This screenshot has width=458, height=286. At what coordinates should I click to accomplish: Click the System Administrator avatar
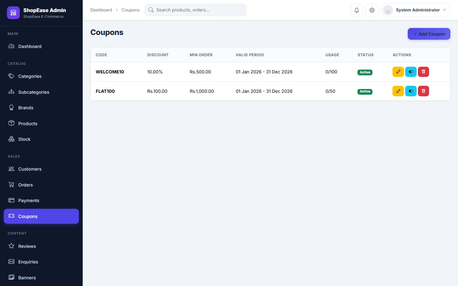click(388, 10)
